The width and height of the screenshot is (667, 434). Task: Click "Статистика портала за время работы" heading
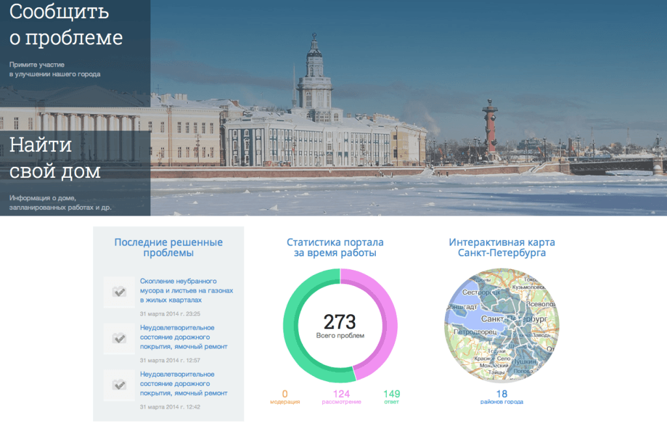[x=335, y=248]
